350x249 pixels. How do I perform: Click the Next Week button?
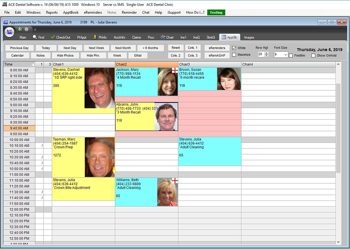click(x=96, y=48)
